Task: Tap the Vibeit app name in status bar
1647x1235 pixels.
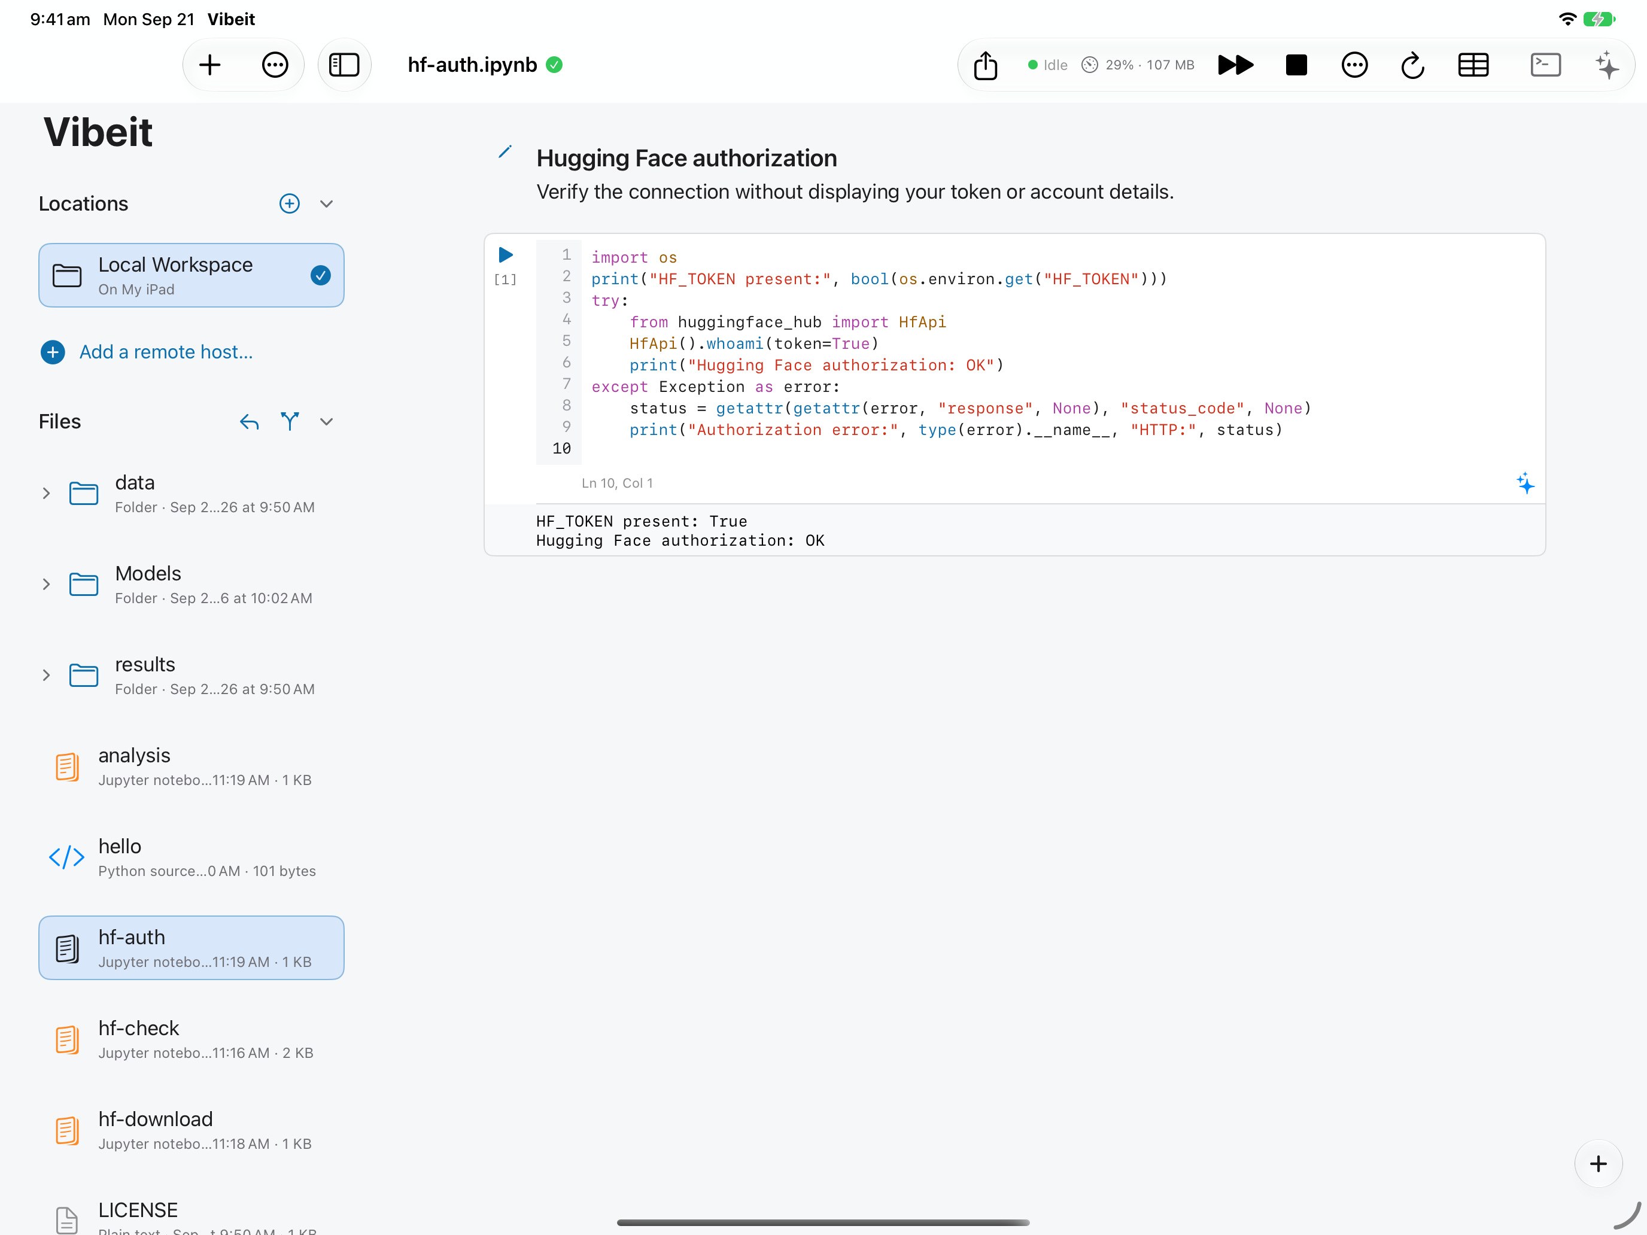Action: click(x=231, y=19)
